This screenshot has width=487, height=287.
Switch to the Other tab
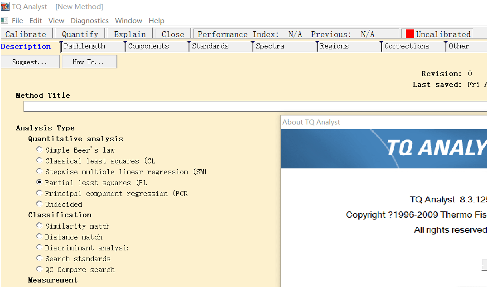[459, 46]
